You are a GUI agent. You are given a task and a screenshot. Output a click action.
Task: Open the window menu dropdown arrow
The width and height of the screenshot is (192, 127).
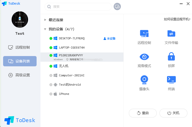180,4
